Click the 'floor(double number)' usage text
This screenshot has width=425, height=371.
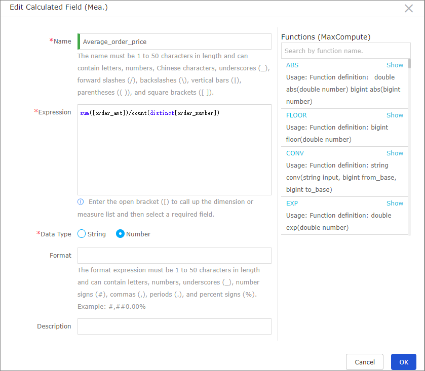tap(319, 140)
